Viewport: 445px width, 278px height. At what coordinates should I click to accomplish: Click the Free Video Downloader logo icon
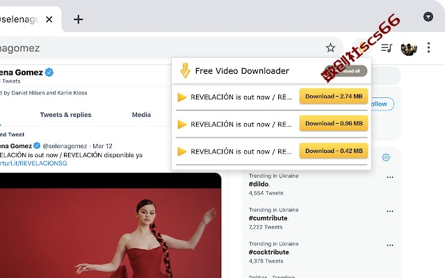point(185,70)
